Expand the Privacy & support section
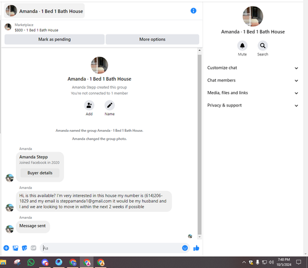 253,105
